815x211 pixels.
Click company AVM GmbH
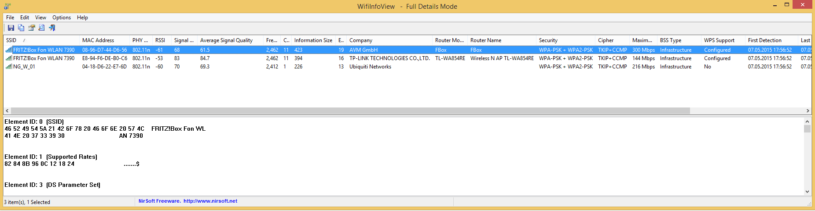(x=363, y=50)
